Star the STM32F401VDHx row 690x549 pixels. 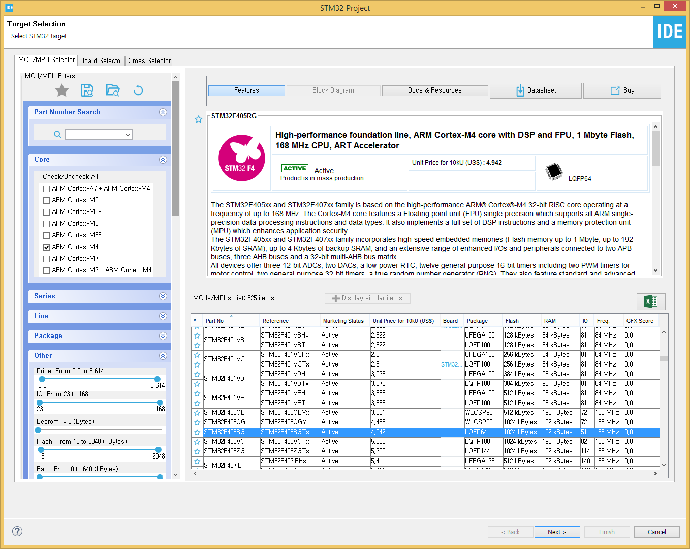click(197, 374)
